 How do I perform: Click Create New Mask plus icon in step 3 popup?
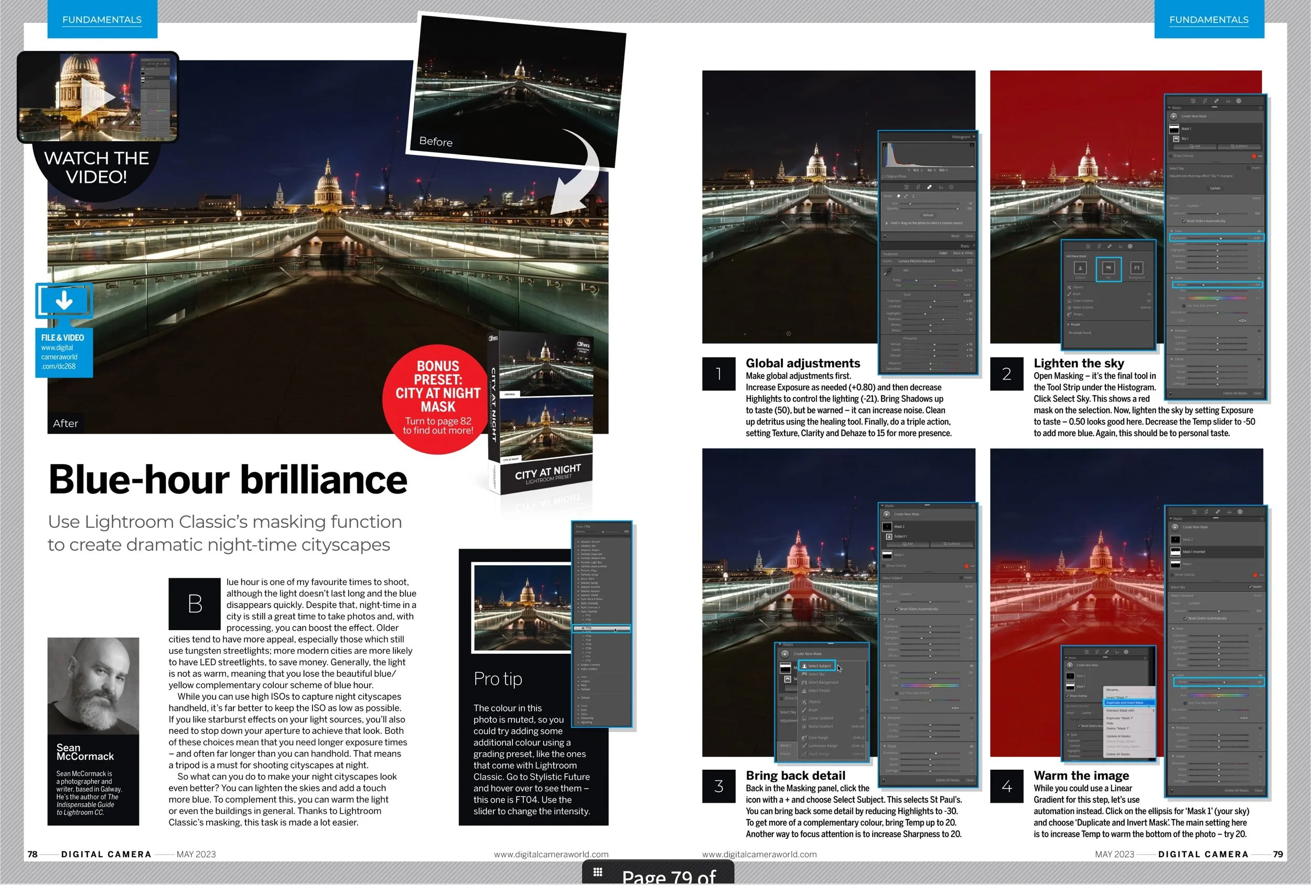point(785,654)
